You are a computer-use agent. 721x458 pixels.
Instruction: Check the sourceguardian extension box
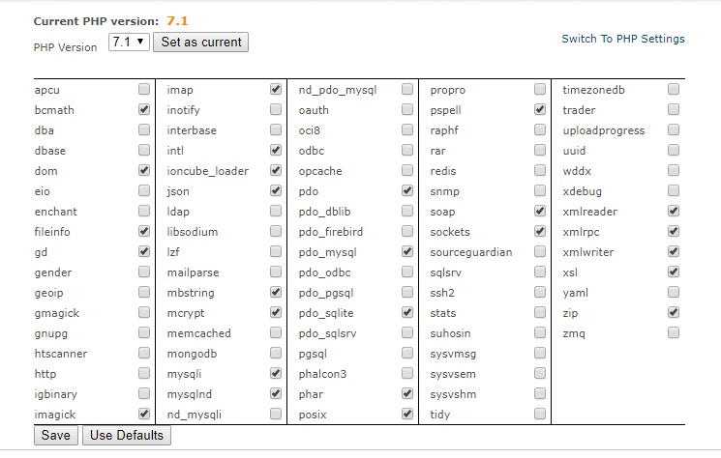click(540, 252)
